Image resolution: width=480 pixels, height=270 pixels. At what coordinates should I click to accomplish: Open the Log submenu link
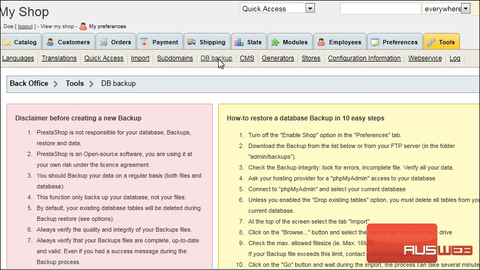point(455,58)
